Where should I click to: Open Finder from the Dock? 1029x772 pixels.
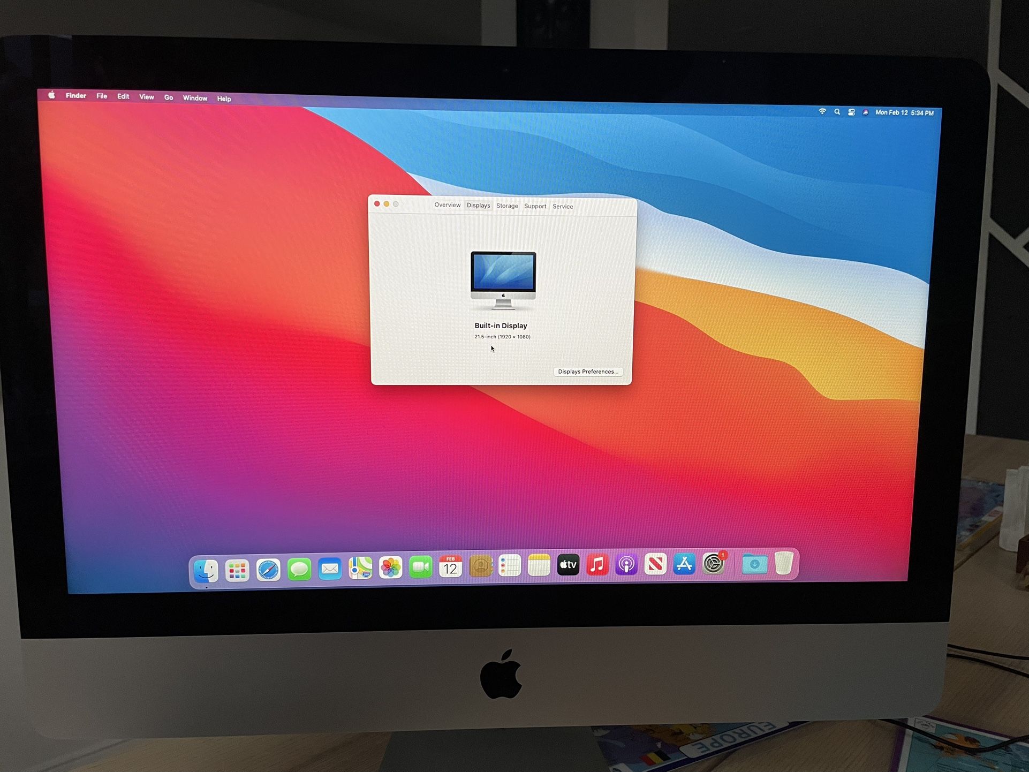point(206,571)
